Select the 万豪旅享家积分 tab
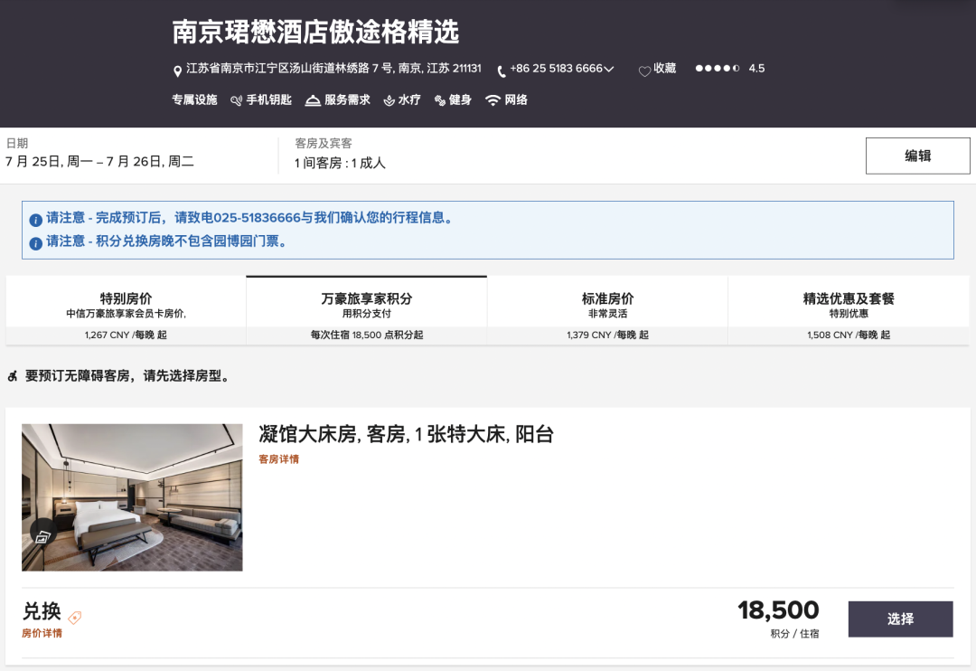Image resolution: width=976 pixels, height=671 pixels. (x=367, y=310)
